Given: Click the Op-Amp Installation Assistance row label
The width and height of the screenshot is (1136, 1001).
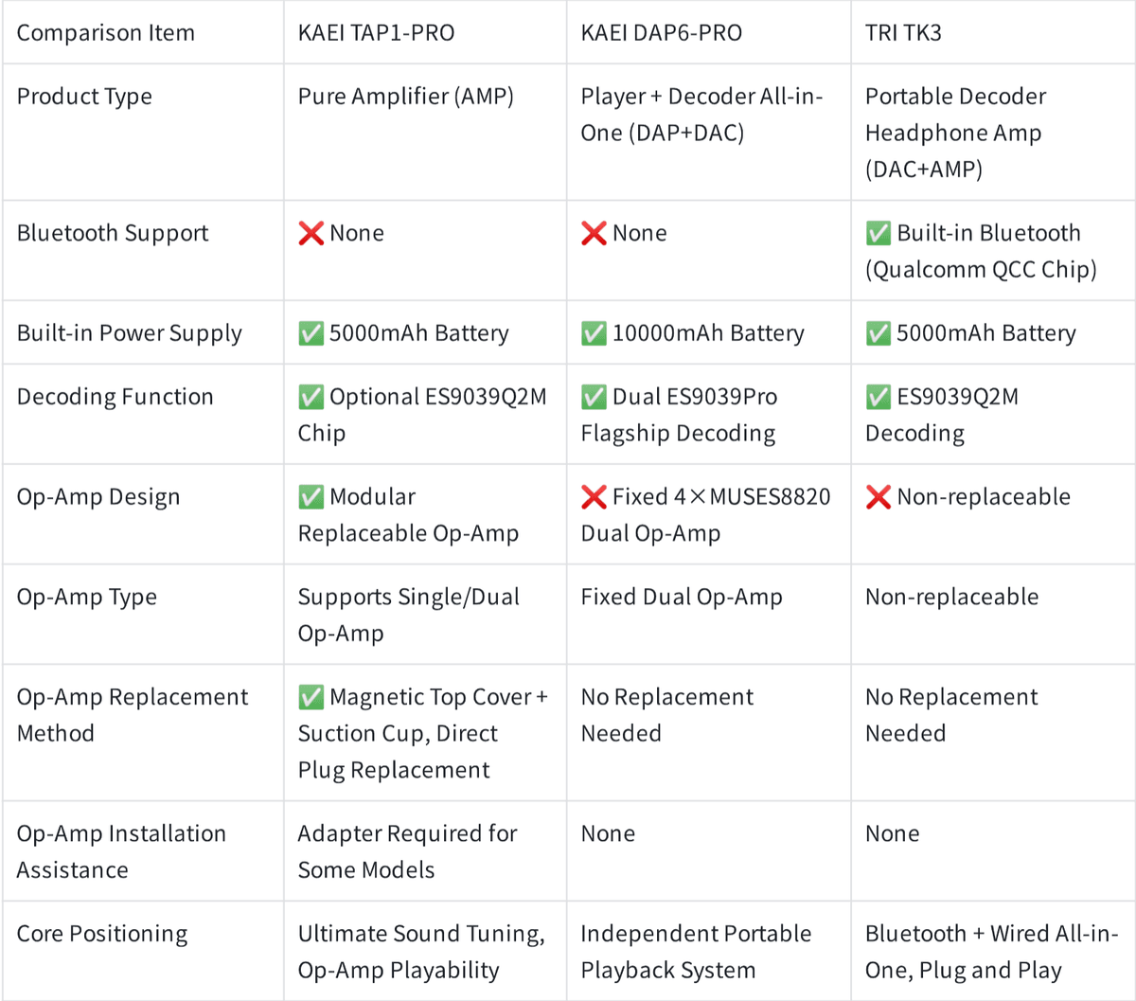Looking at the screenshot, I should point(121,851).
